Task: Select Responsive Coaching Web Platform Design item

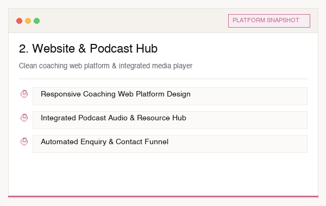Action: (170, 96)
